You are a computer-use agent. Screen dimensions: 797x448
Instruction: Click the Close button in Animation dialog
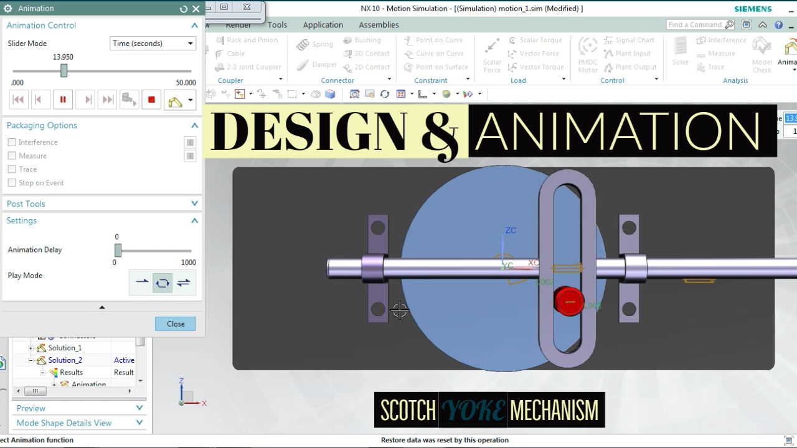click(x=176, y=324)
